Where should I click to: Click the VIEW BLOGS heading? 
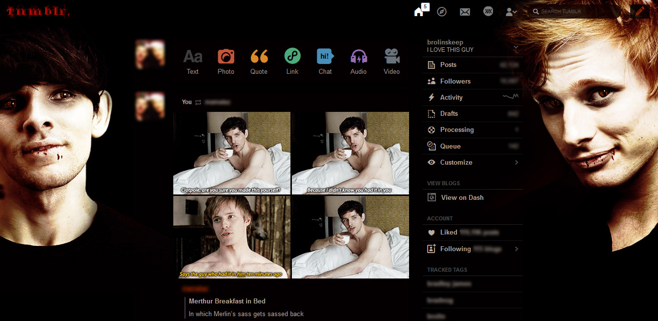(x=443, y=183)
